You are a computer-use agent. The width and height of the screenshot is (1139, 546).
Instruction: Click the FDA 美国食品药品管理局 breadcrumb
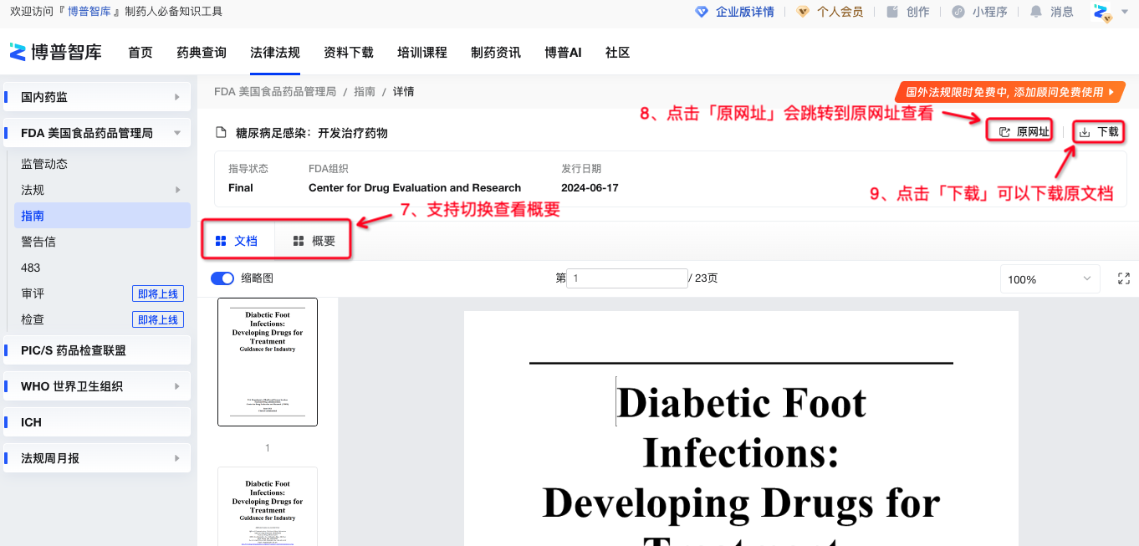pos(275,91)
